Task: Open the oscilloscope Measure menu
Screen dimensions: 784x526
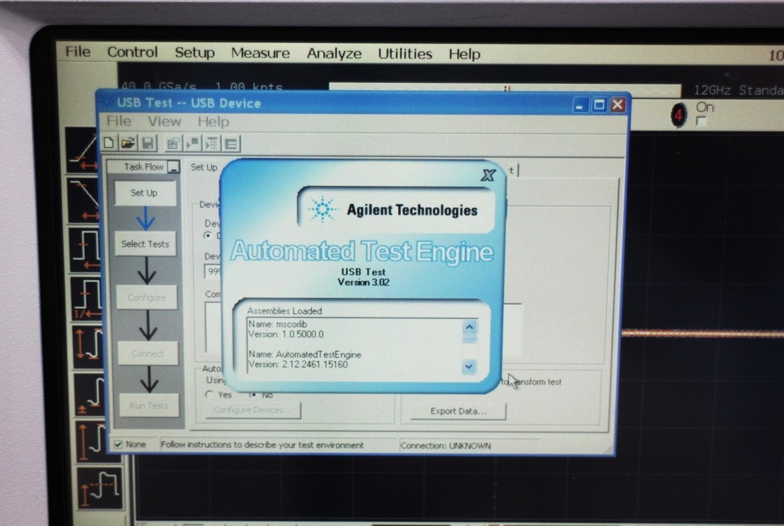Action: point(260,53)
